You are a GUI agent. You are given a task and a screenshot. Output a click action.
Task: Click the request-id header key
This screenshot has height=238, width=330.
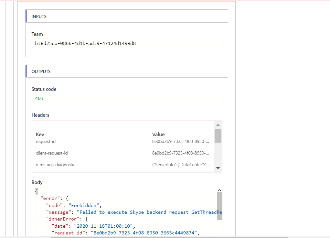click(x=46, y=142)
